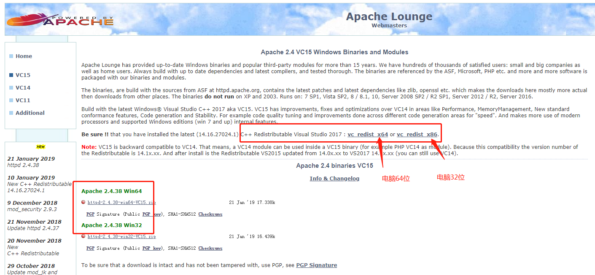595x275 pixels.
Task: Click the Update httpd 2.4.37 news text
Action: 33,228
